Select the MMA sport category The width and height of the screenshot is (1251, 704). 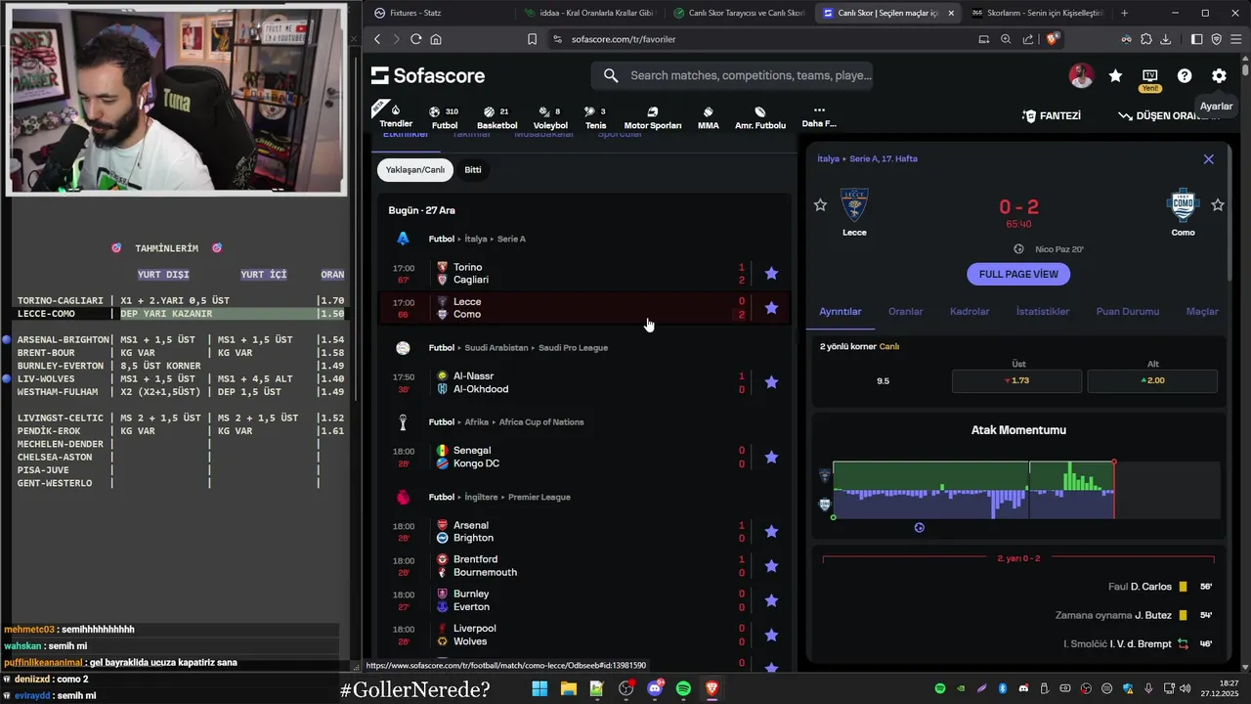tap(708, 117)
